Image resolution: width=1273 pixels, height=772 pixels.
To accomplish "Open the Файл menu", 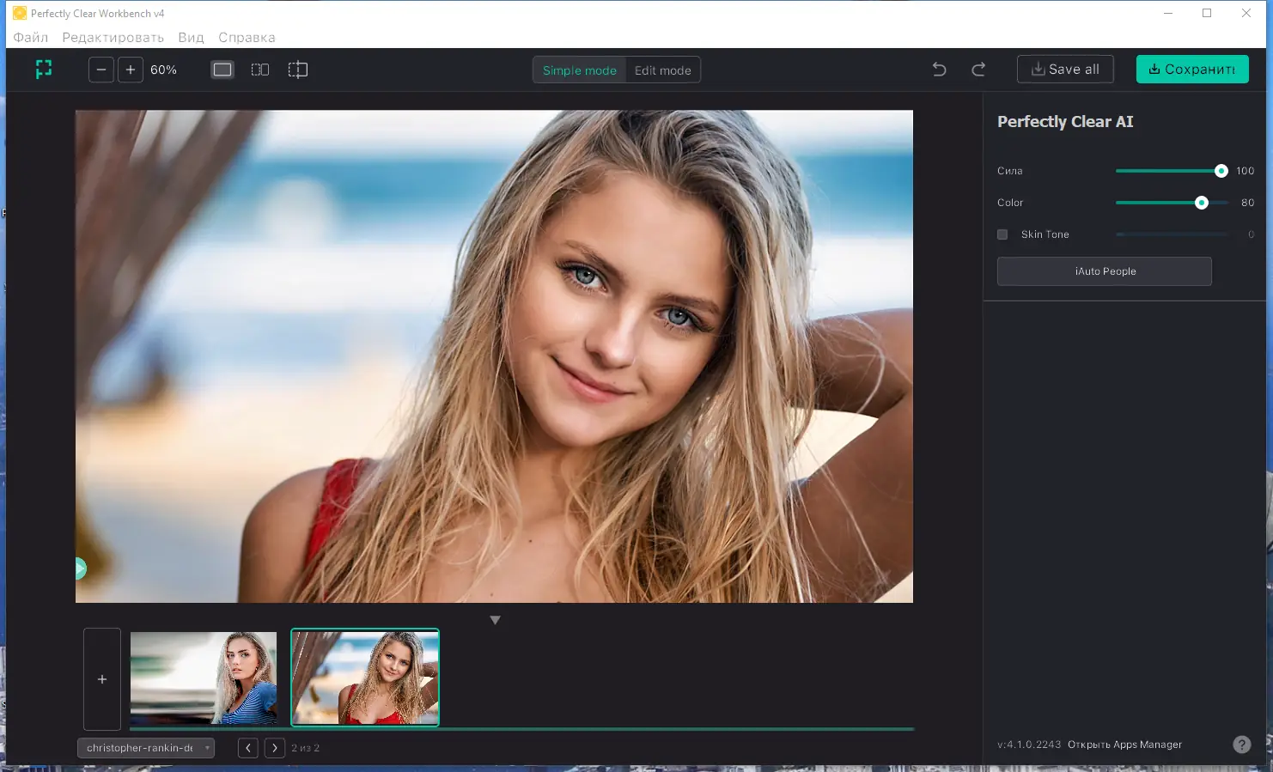I will [x=31, y=38].
